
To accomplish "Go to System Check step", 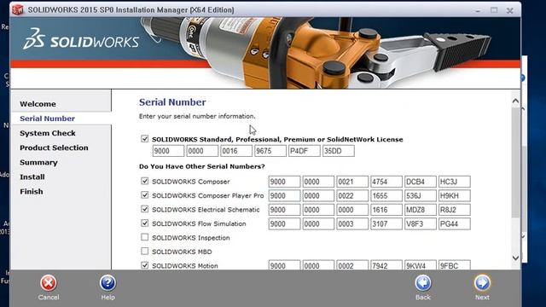I will click(48, 133).
